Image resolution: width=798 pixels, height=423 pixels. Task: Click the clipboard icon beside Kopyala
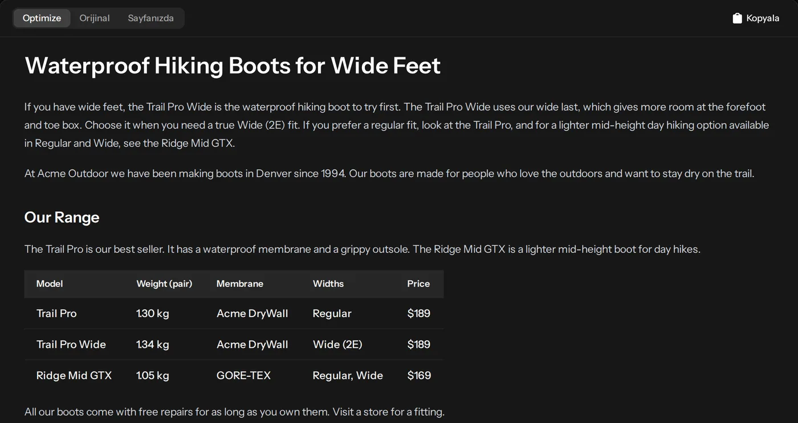(737, 18)
